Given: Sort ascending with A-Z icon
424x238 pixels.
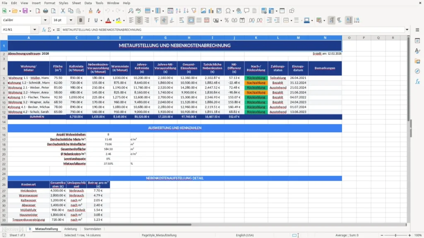Looking at the screenshot, I should pos(178,11).
